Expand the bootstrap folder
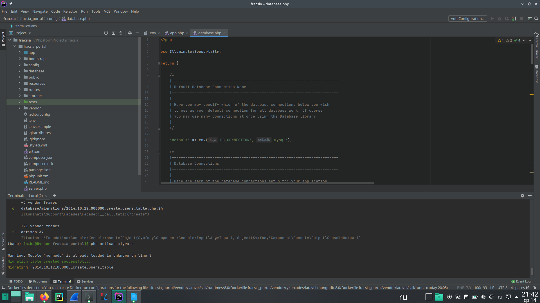 click(x=20, y=59)
